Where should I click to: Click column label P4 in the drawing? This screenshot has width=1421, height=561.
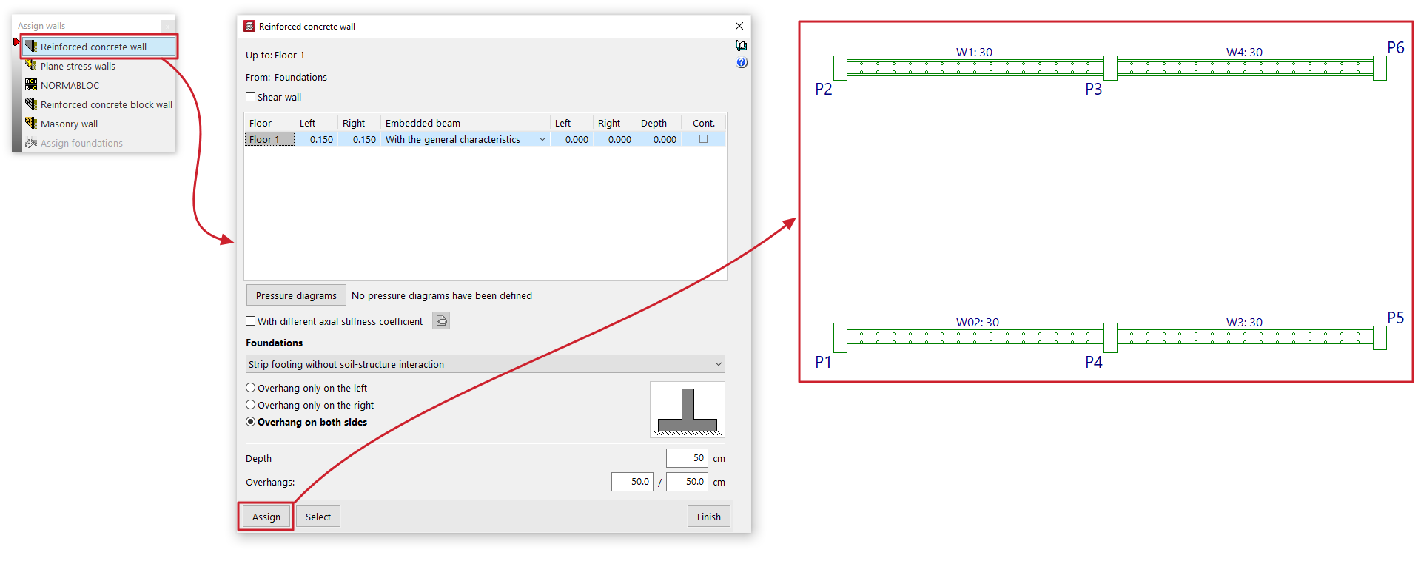click(1094, 362)
